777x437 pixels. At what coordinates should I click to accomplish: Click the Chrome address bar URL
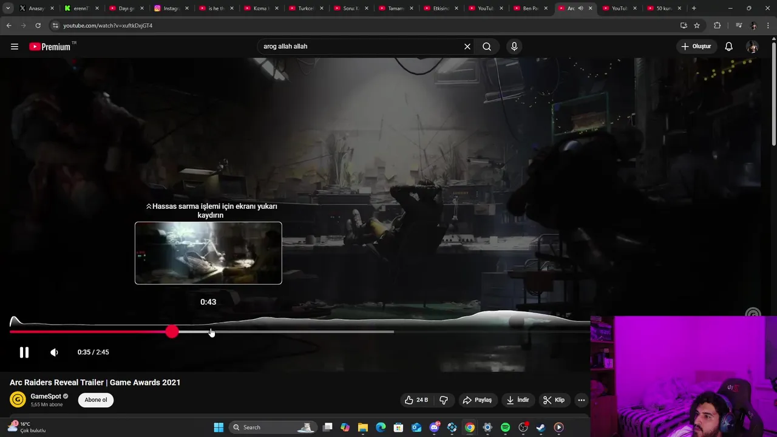tap(108, 25)
